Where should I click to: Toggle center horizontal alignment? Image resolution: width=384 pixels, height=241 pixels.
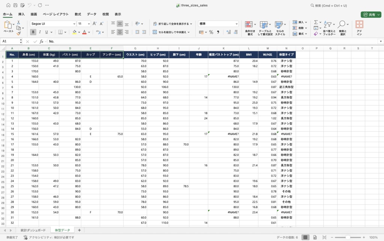click(x=120, y=32)
